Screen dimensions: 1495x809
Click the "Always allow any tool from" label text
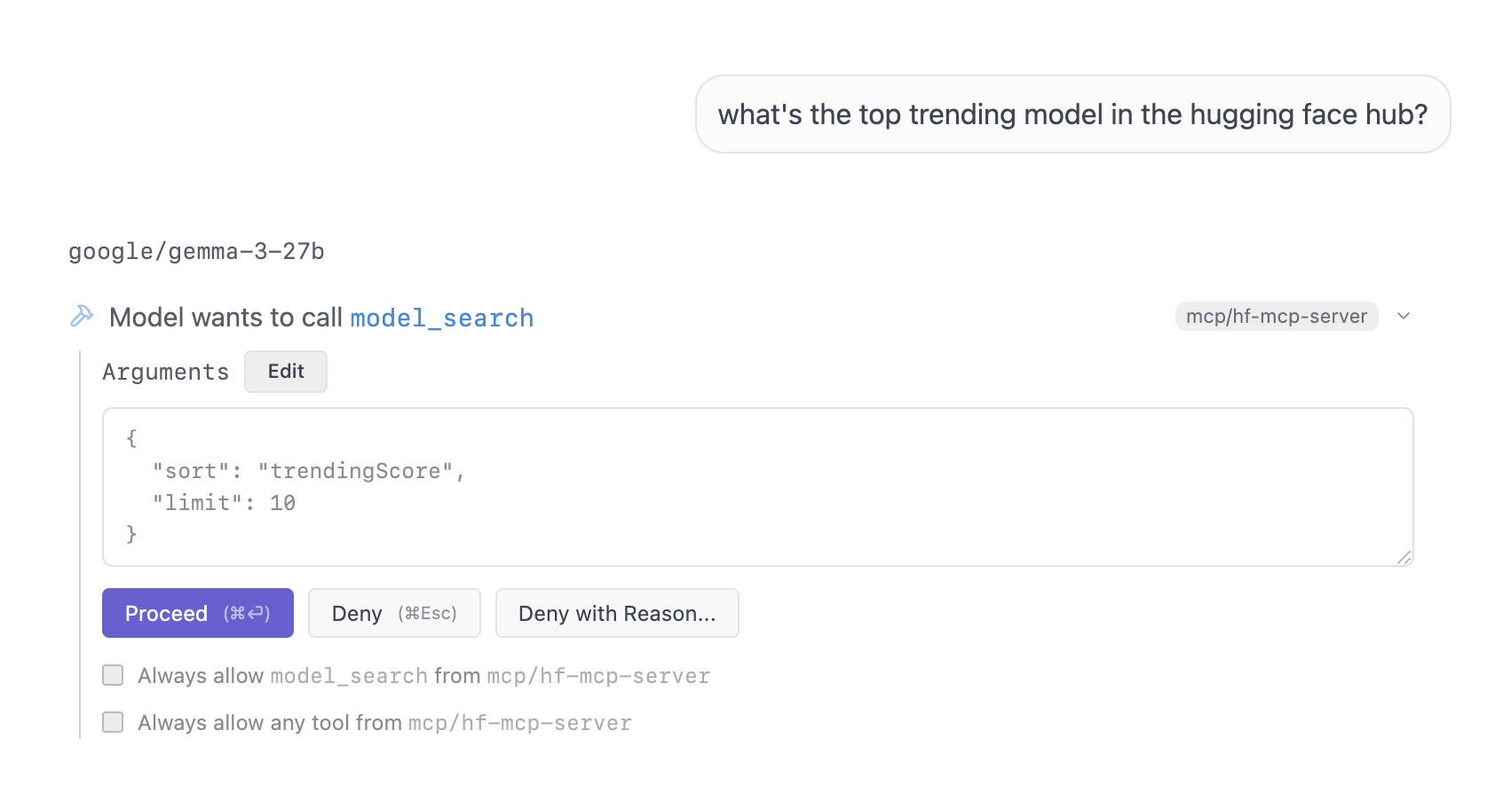coord(269,723)
